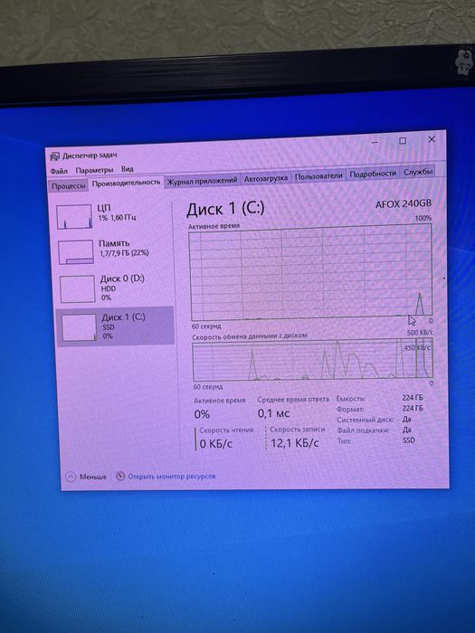Click the Диспетчер задач title icon
475x633 pixels.
click(55, 156)
